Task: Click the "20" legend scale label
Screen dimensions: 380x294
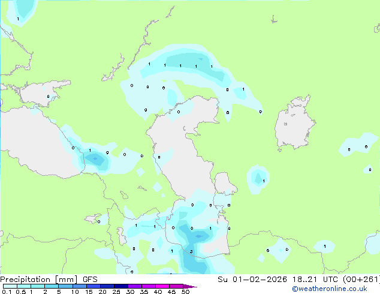Action: [102, 292]
